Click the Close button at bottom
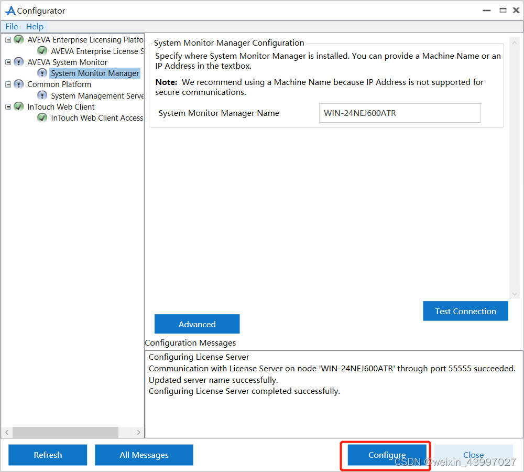 point(474,455)
